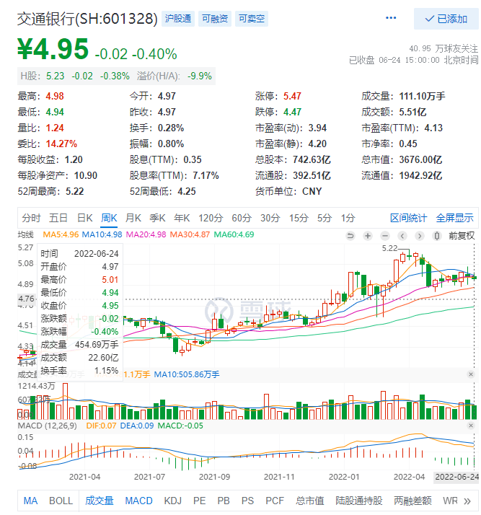This screenshot has width=481, height=515.
Task: Open the 区间统计 range statistics link
Action: [408, 218]
